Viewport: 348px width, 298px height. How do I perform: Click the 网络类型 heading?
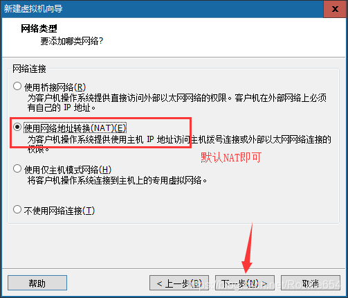39,28
